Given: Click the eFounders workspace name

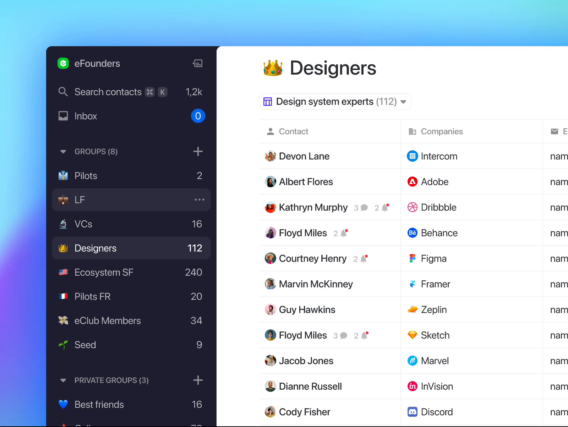Looking at the screenshot, I should [x=97, y=63].
